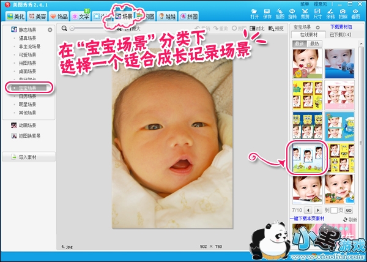Select the baby with snail scene thumbnail
367x262 pixels.
tap(307, 64)
